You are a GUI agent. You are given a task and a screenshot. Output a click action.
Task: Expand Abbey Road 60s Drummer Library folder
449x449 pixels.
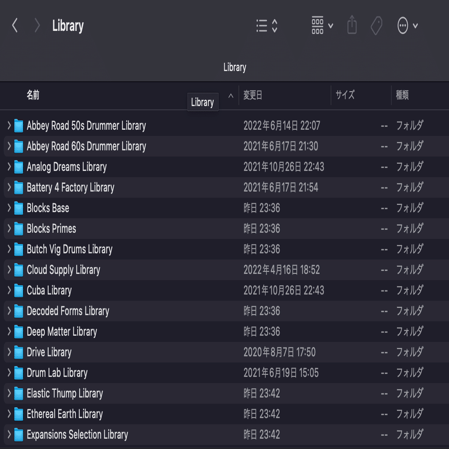pos(9,146)
